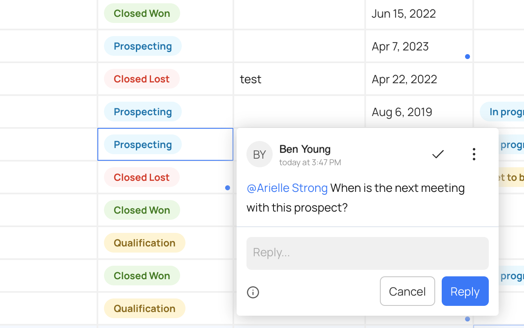
Task: Click the comment dot on Apr 7, 2023 cell
Action: 468,57
